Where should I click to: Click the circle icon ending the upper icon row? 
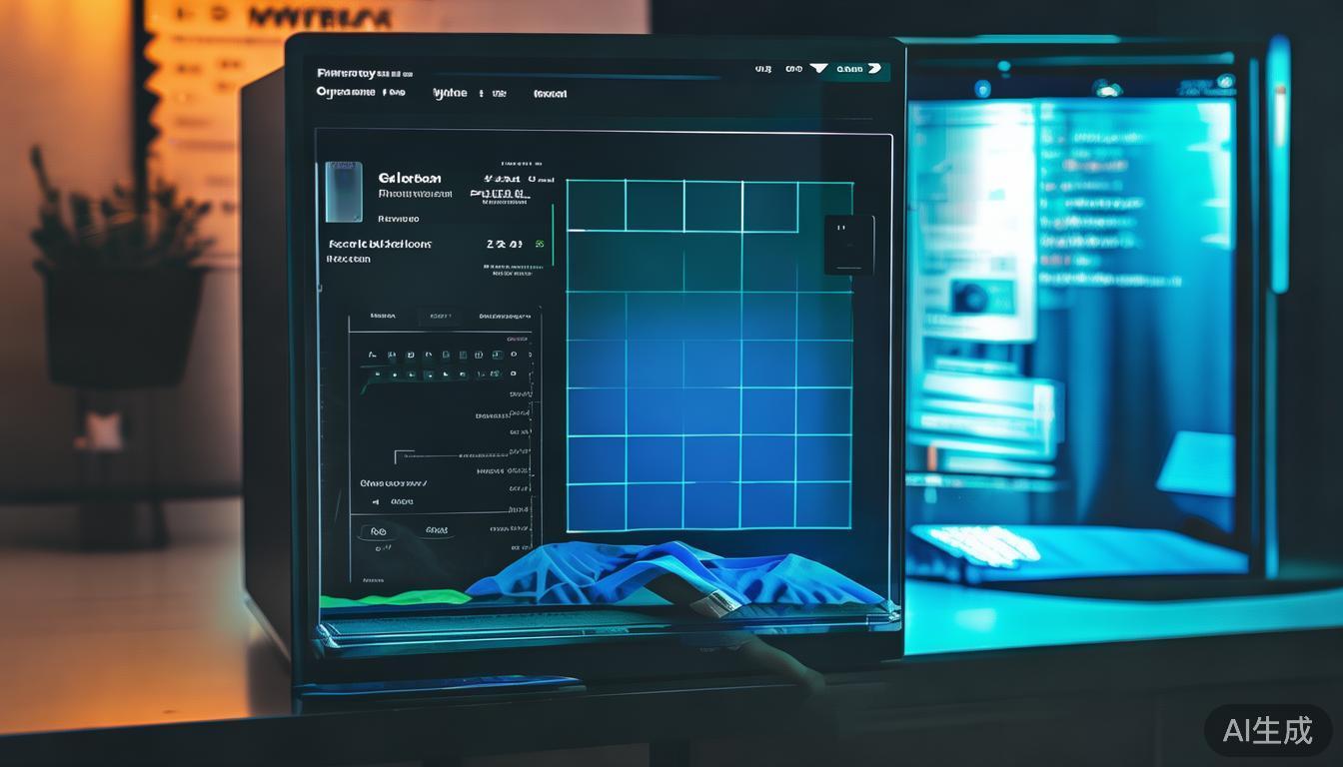(514, 355)
